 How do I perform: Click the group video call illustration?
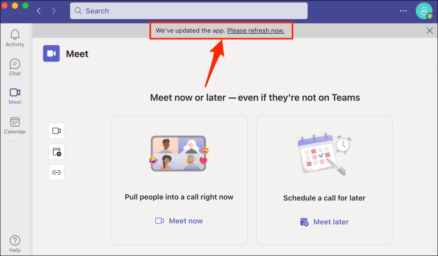(x=179, y=153)
